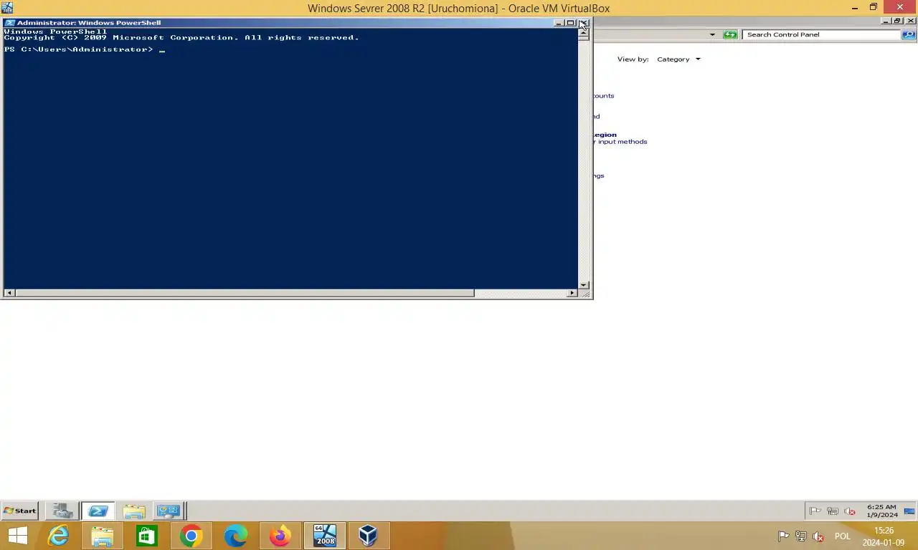Open PowerShell window system menu icon

pos(9,23)
